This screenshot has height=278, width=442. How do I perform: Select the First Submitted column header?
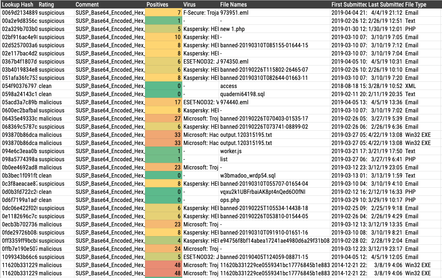[349, 5]
